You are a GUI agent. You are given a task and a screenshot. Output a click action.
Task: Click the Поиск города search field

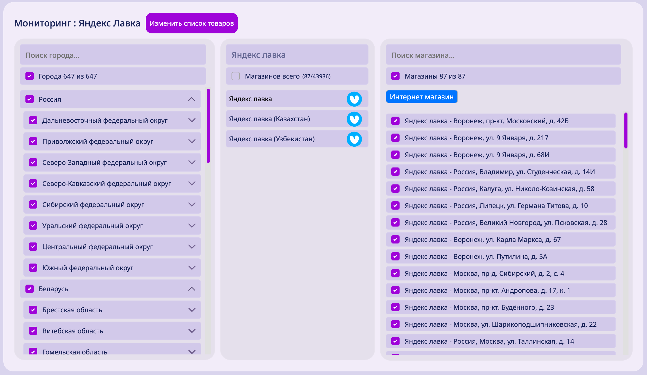tap(113, 55)
